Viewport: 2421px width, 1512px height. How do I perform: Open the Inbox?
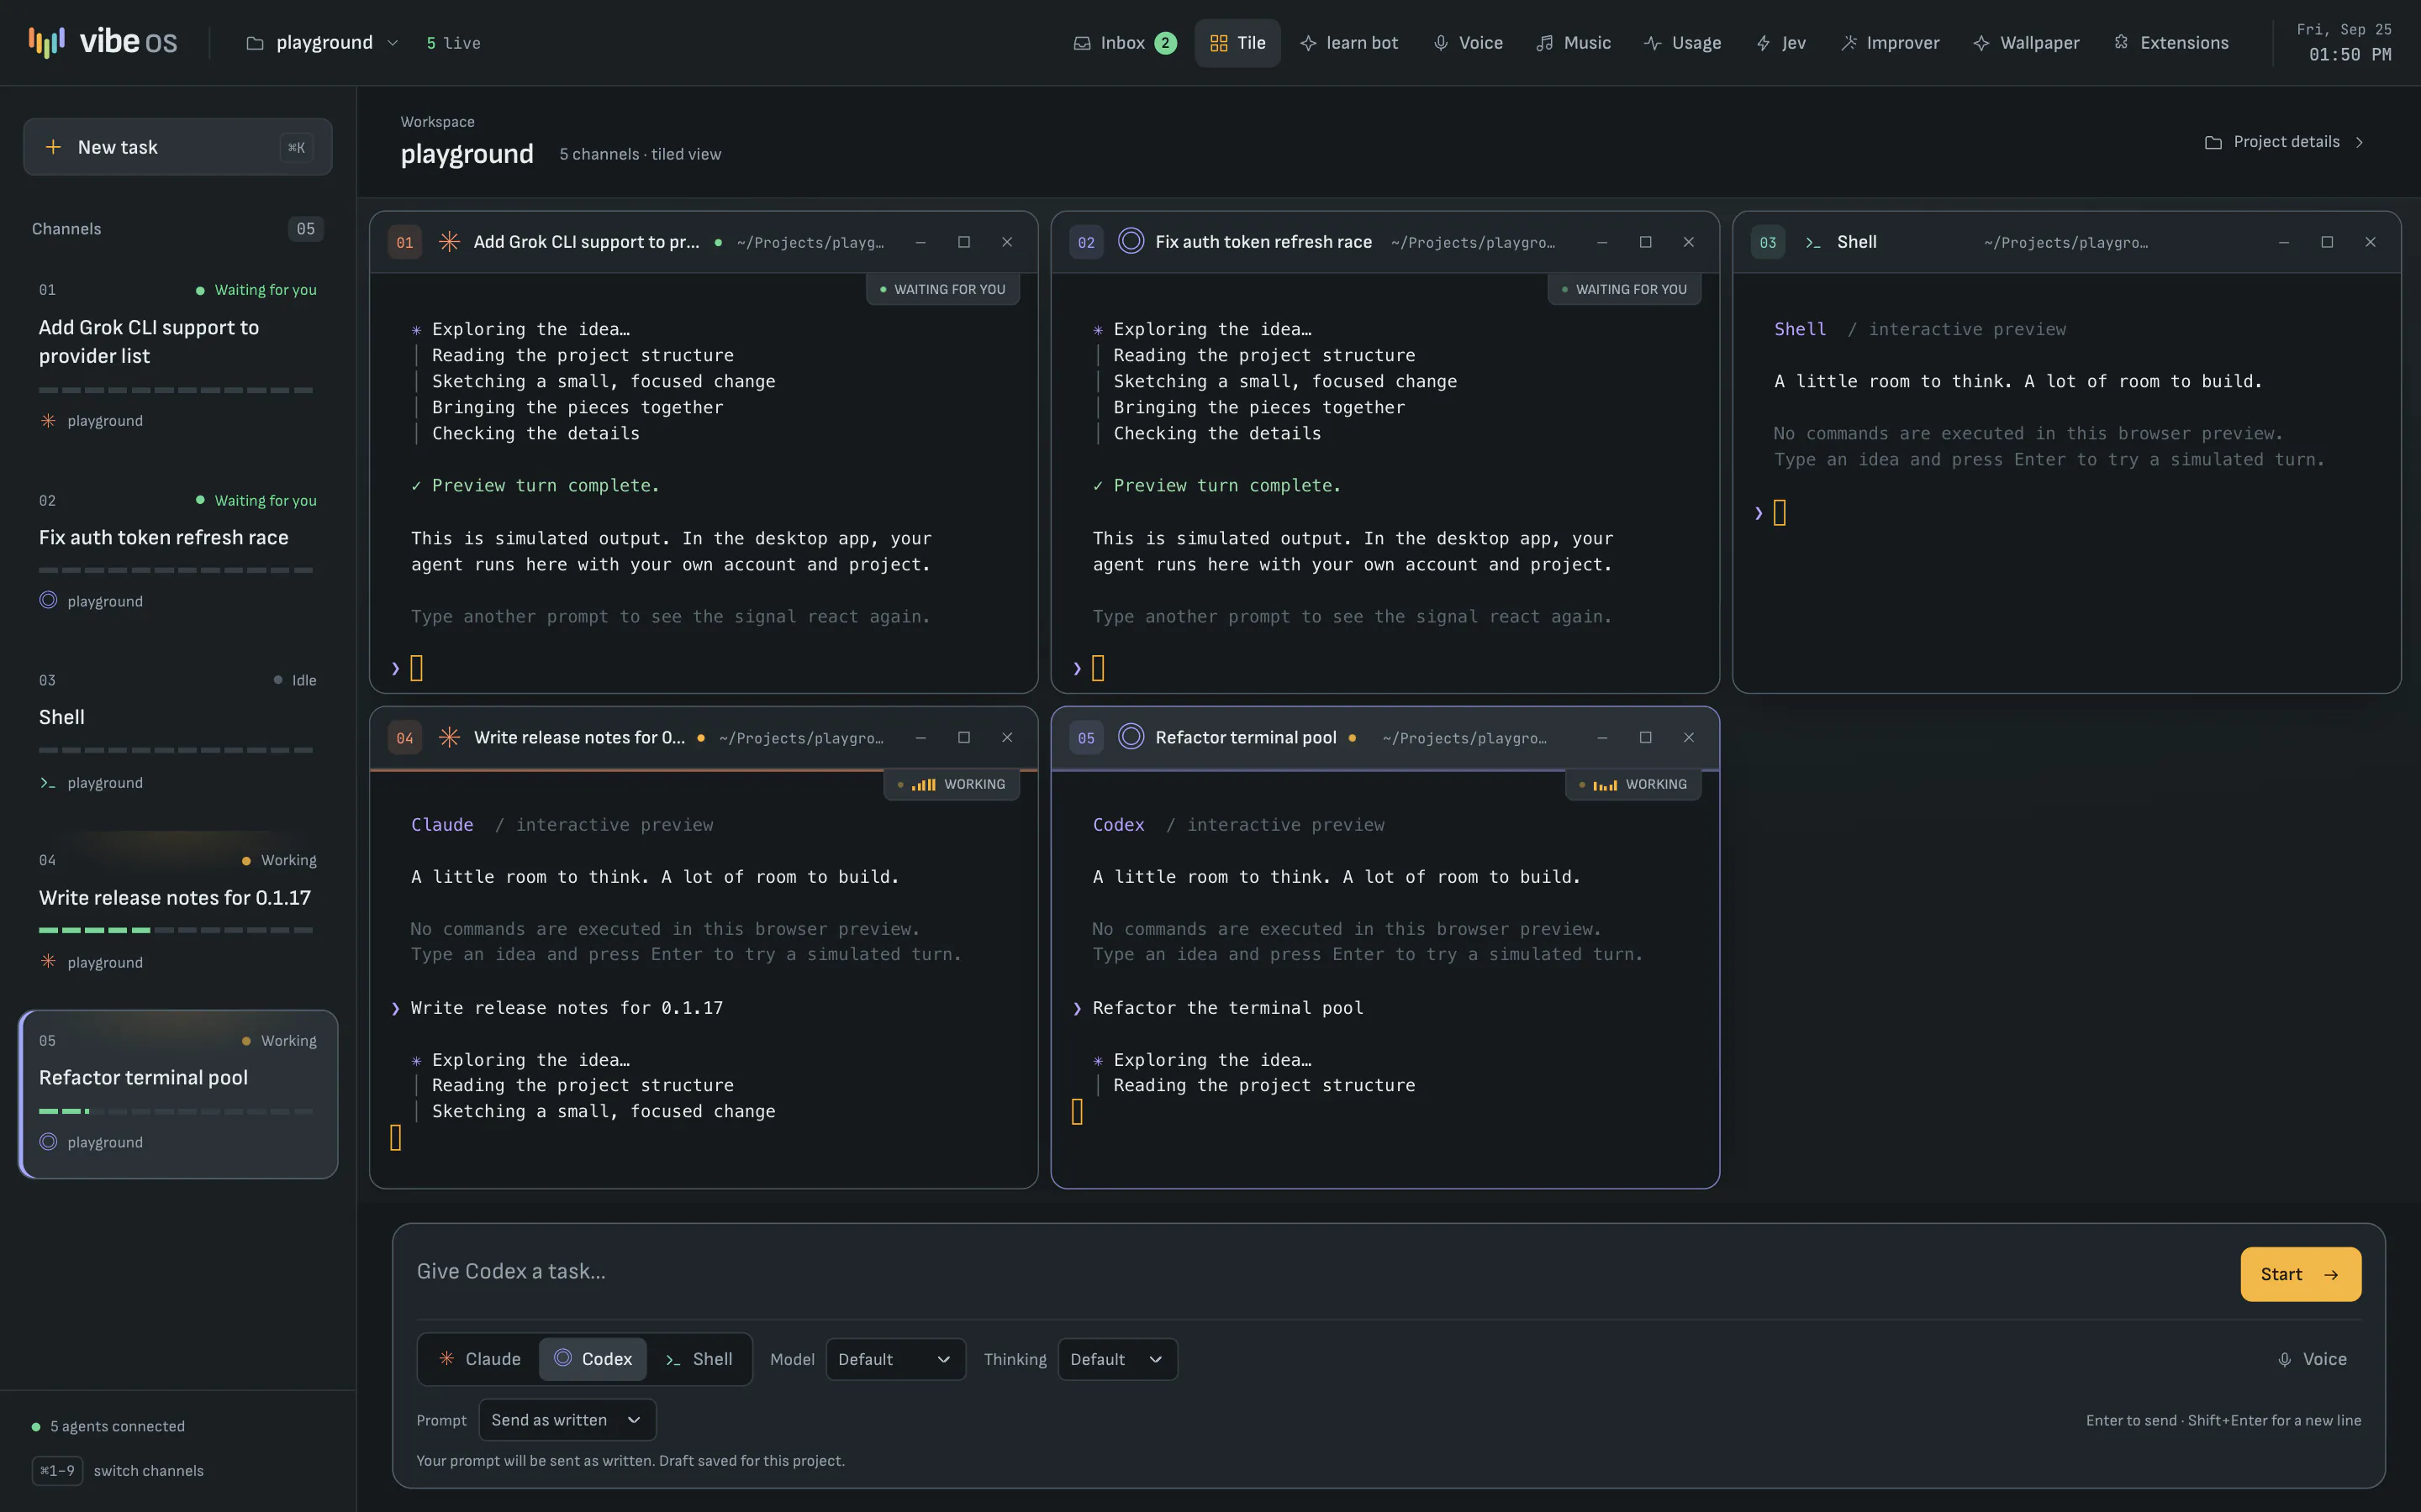(1125, 43)
